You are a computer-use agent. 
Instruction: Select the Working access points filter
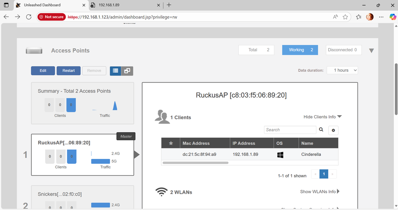300,50
